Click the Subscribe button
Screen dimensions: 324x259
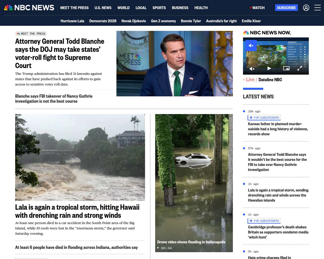click(x=287, y=8)
